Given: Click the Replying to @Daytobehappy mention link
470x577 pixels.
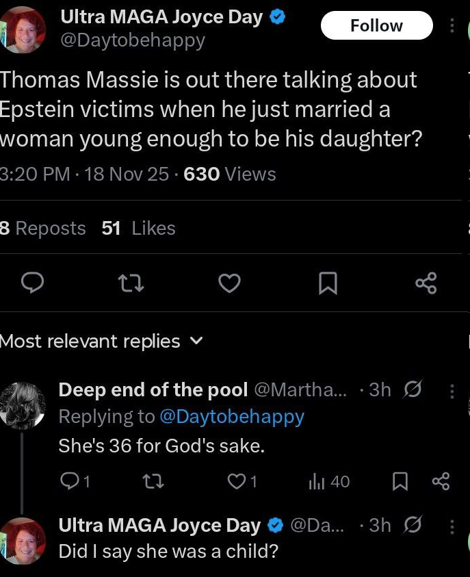Looking at the screenshot, I should click(x=231, y=416).
